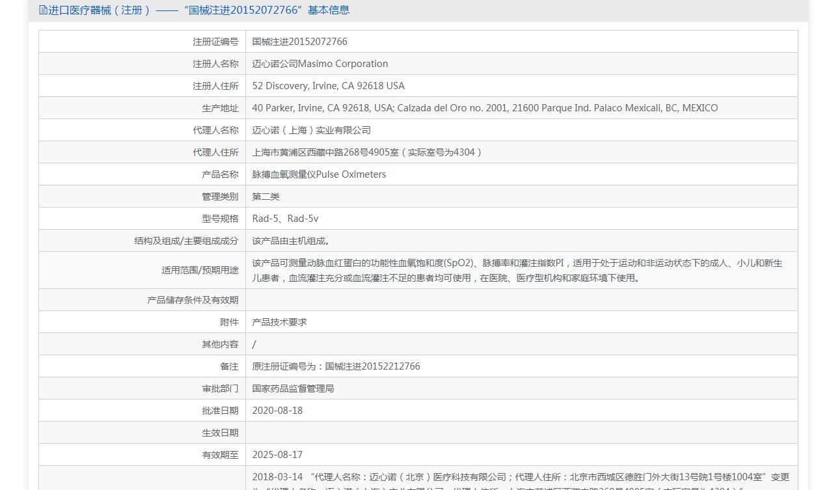This screenshot has height=490, width=833.
Task: Click the 批准日期 label
Action: click(x=220, y=411)
